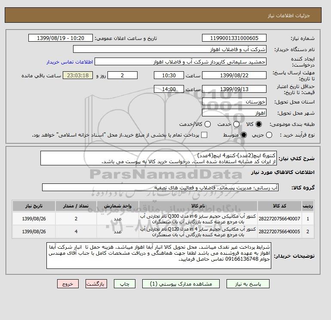Click the announcement date field 1399/08/19 - 10:20
The height and width of the screenshot is (320, 331).
coord(61,38)
